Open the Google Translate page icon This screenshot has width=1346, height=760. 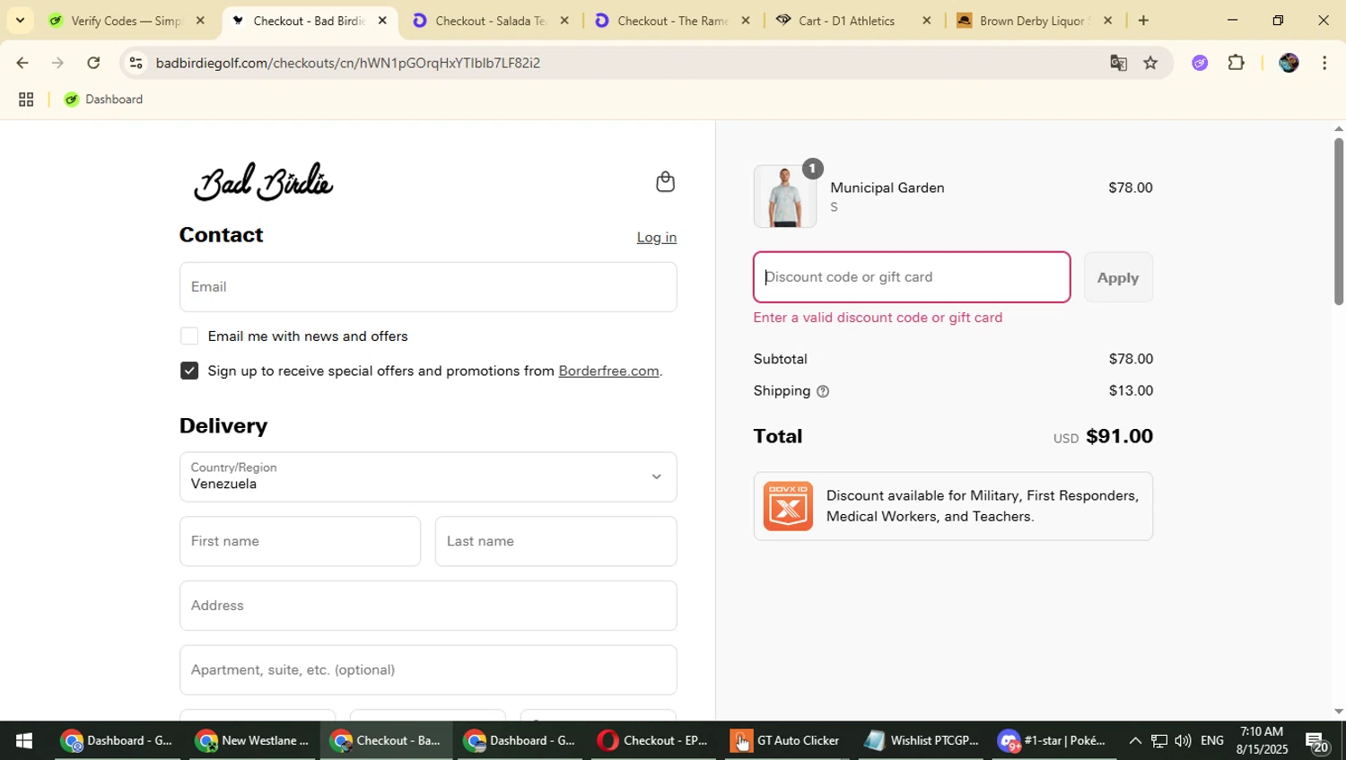(x=1118, y=63)
